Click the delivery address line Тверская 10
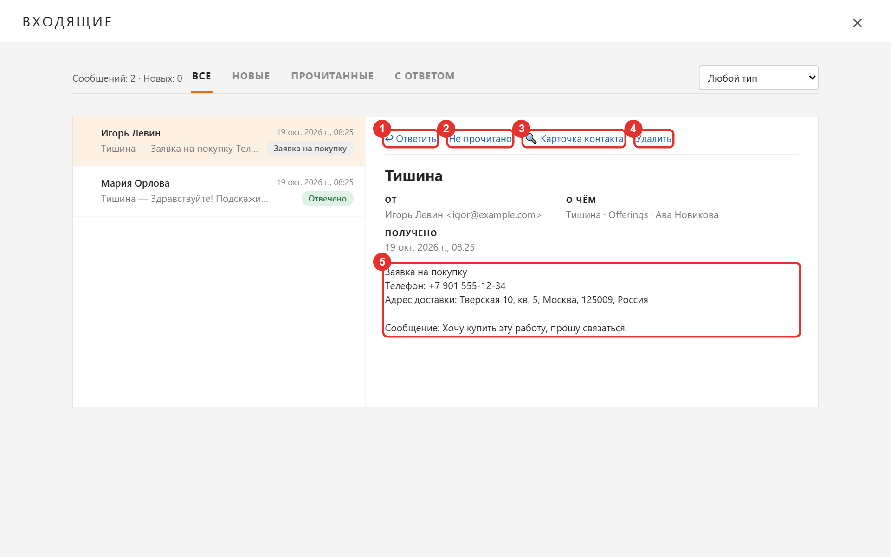Image resolution: width=891 pixels, height=557 pixels. [x=517, y=300]
